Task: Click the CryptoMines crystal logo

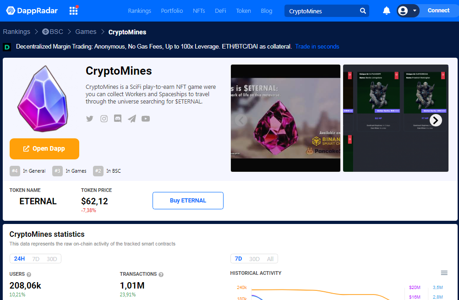Action: click(x=44, y=98)
